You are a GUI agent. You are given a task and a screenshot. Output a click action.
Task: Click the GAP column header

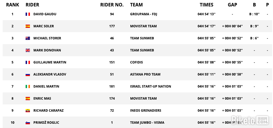232,5
